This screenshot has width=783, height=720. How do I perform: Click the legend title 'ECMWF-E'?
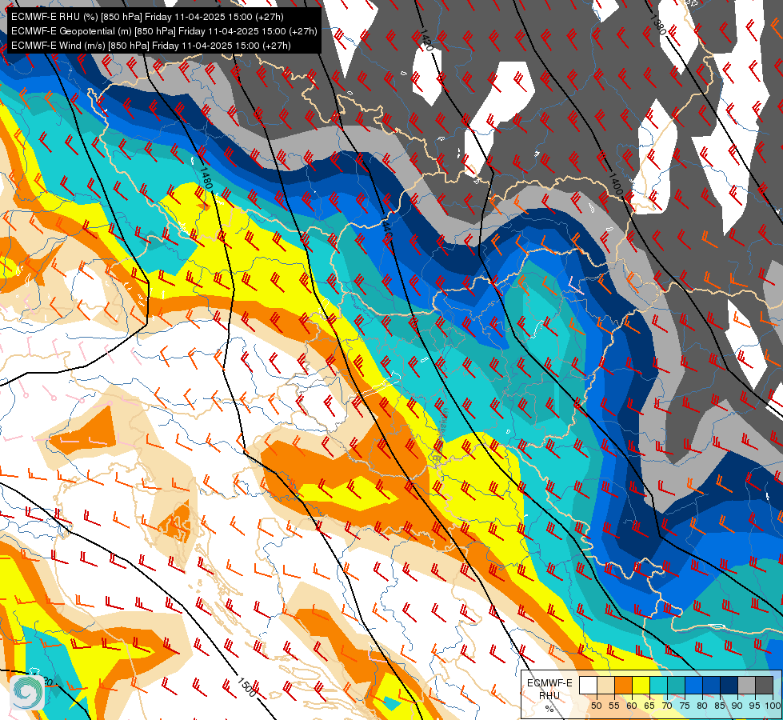(549, 683)
